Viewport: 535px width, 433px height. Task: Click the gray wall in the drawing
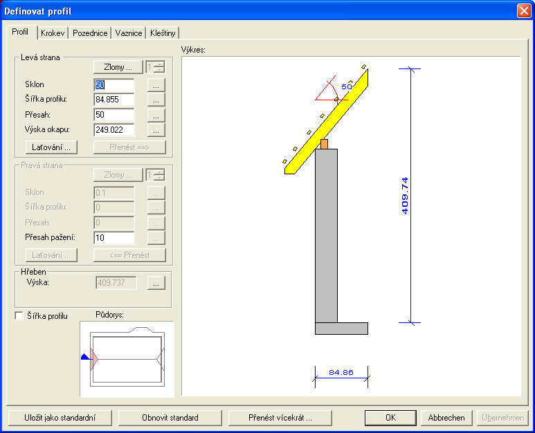326,236
